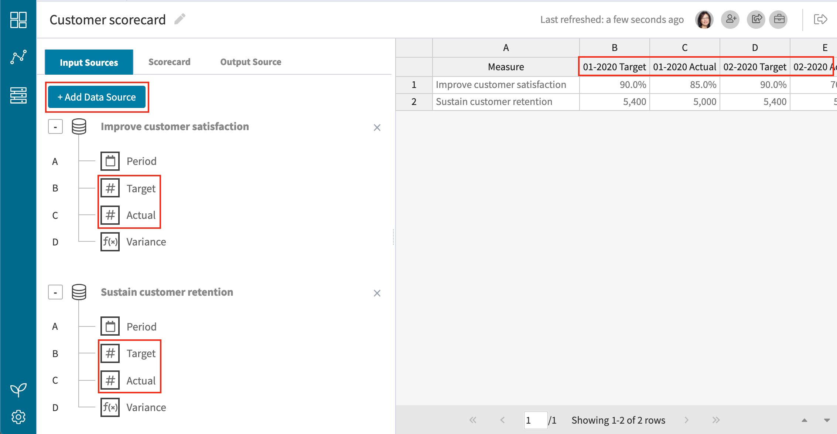Switch to the Scorecard tab
The width and height of the screenshot is (837, 434).
point(169,62)
